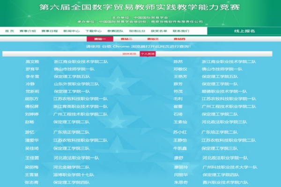281x187 pixels.
Task: Switch to the 赛站二 tab
Action: pyautogui.click(x=126, y=39)
